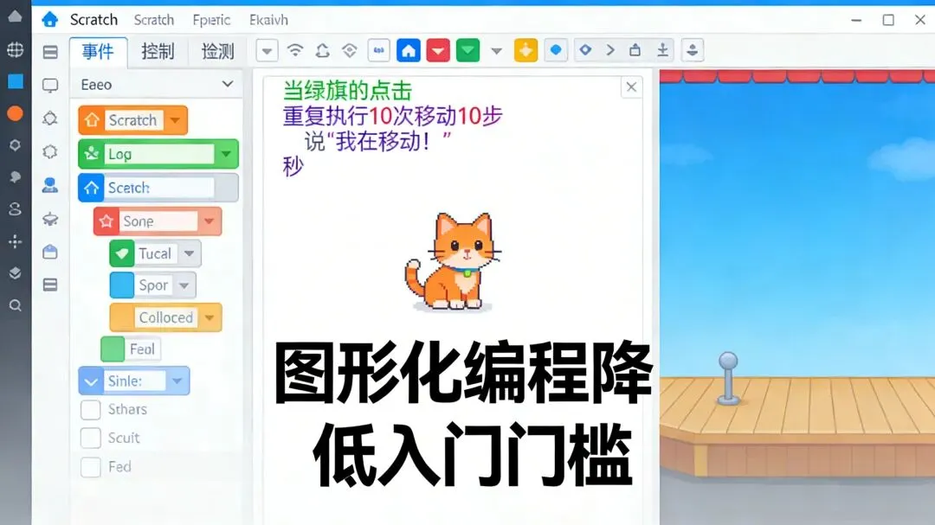
Task: Click the blue home icon in title bar
Action: [x=50, y=20]
